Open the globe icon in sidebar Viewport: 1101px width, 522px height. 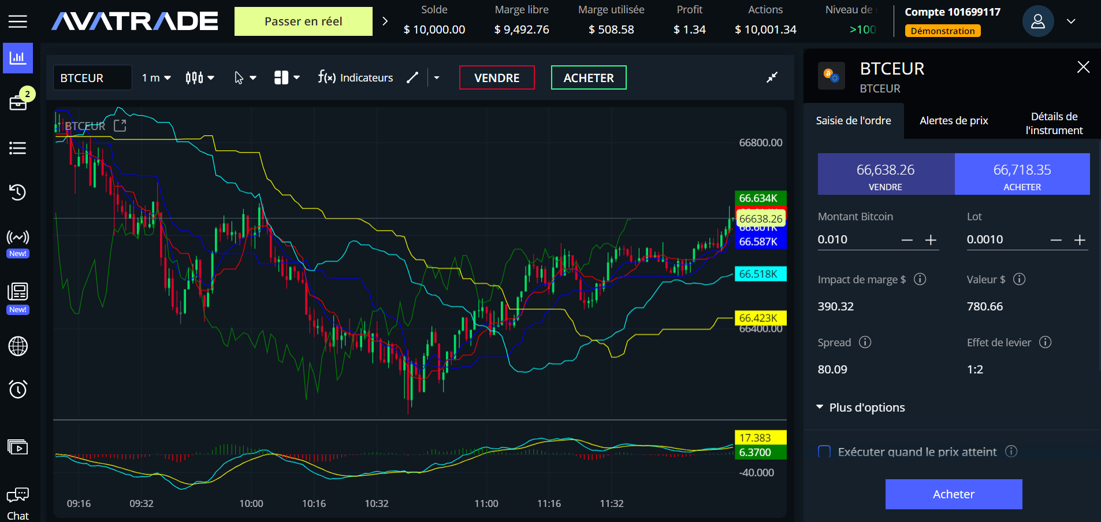(18, 346)
